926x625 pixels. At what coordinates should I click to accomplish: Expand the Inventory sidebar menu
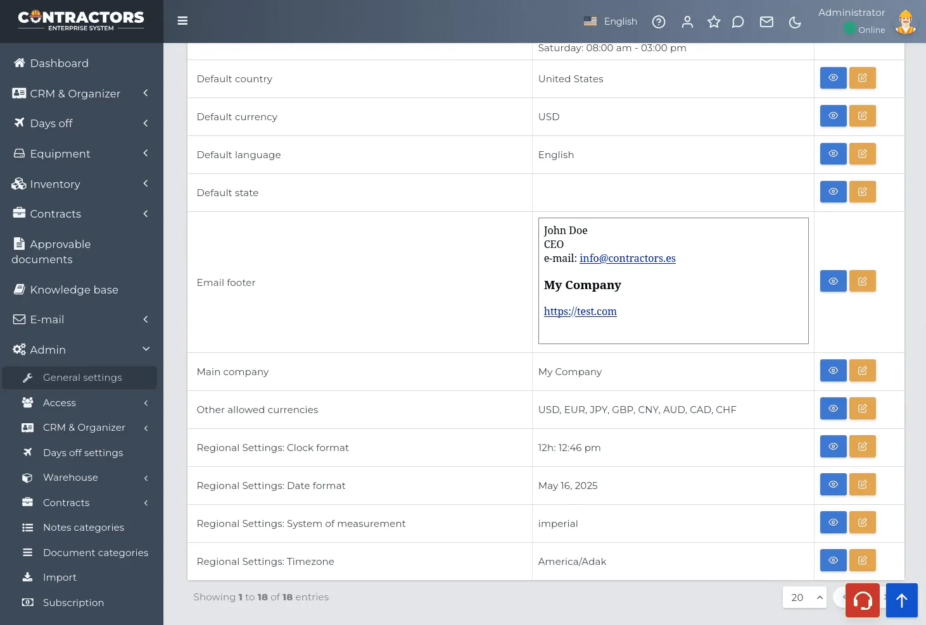[82, 184]
